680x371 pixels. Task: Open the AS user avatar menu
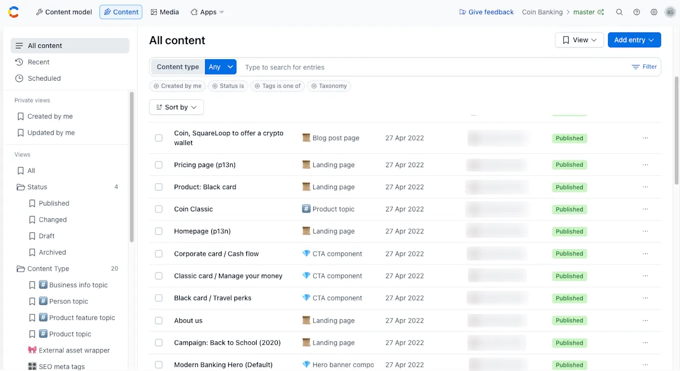click(x=670, y=12)
